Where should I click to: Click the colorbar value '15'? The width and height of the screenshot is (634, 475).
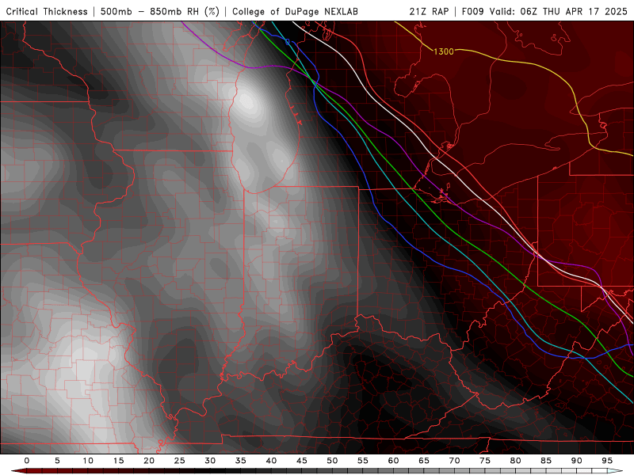(x=118, y=461)
